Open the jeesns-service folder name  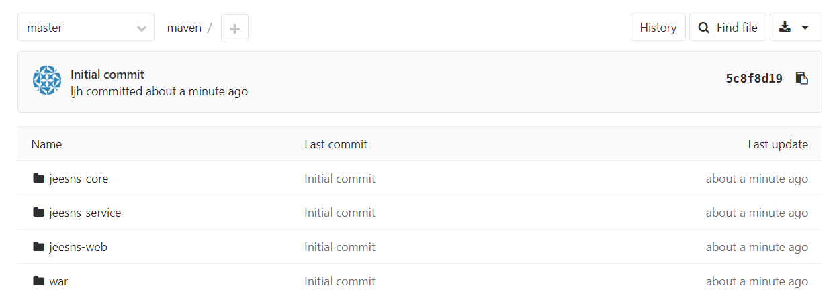point(85,213)
